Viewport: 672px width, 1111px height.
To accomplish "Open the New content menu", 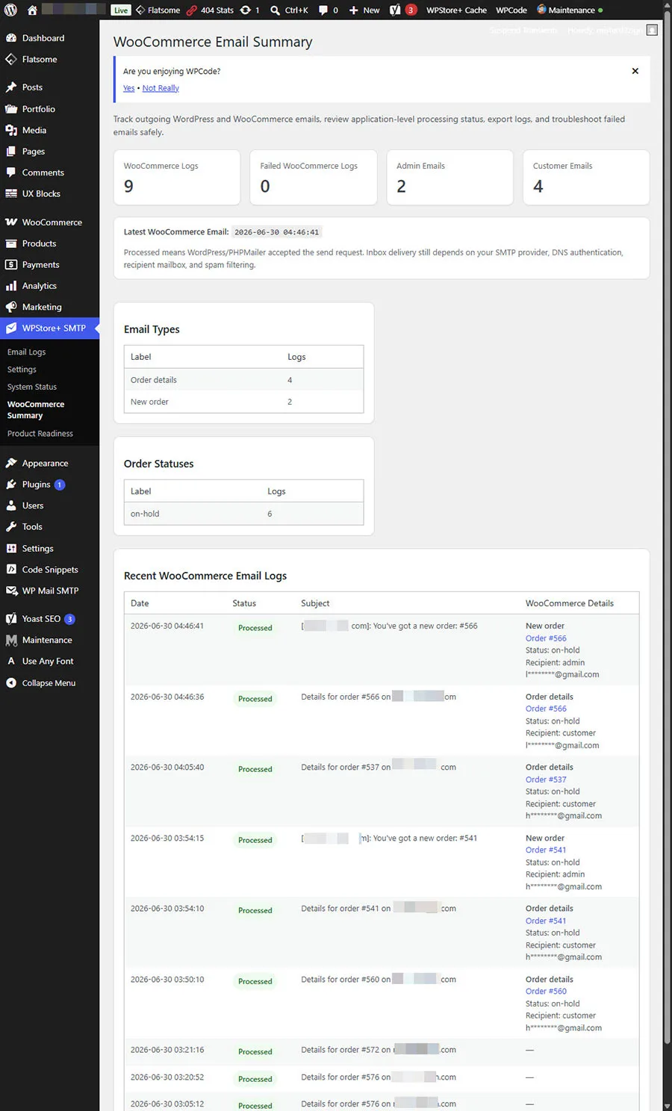I will [364, 10].
